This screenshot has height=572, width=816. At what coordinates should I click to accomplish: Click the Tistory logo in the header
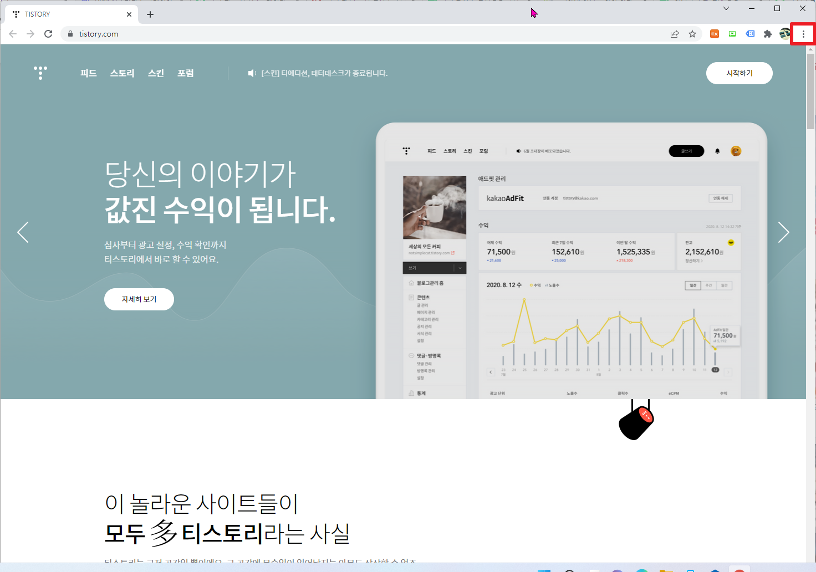[40, 73]
